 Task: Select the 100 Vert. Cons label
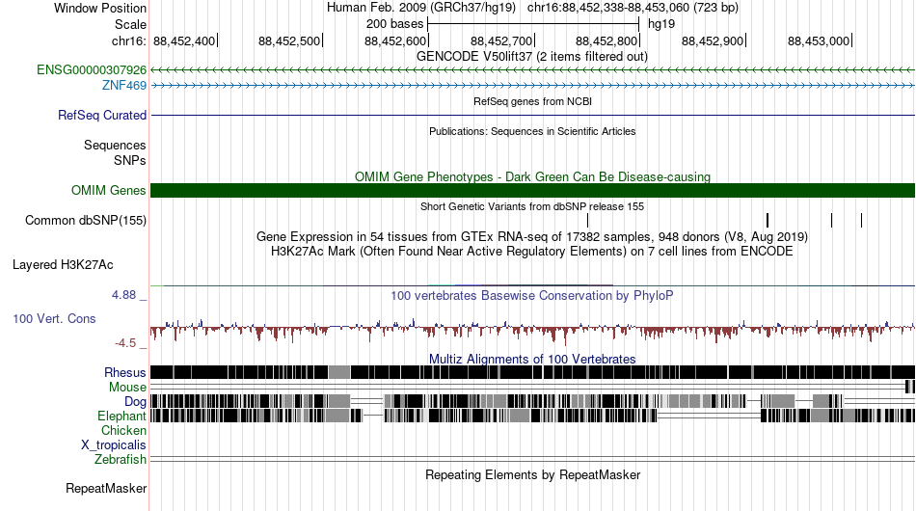point(54,318)
